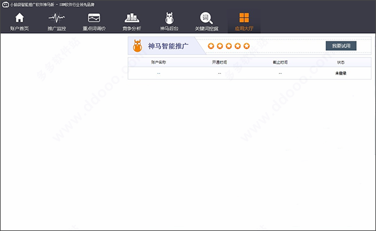Open 重点词调价 toolbar icon
Image resolution: width=376 pixels, height=231 pixels.
[x=94, y=18]
